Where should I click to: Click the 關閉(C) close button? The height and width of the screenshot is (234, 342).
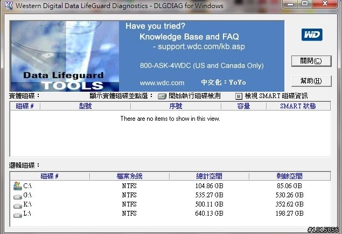[311, 61]
